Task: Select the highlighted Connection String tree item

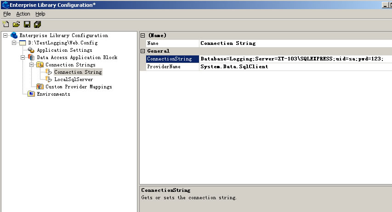Action: [78, 72]
